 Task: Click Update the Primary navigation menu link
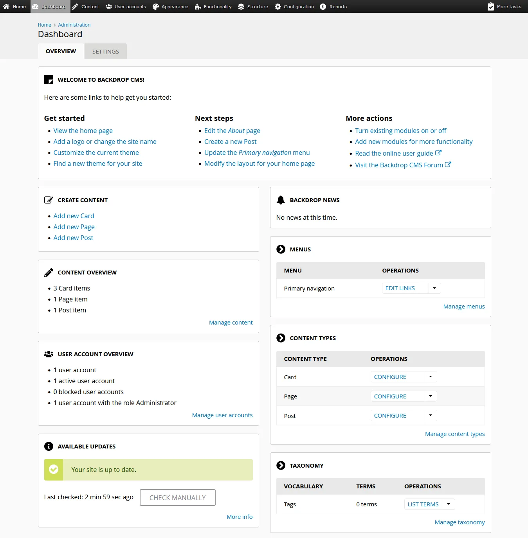pyautogui.click(x=257, y=152)
